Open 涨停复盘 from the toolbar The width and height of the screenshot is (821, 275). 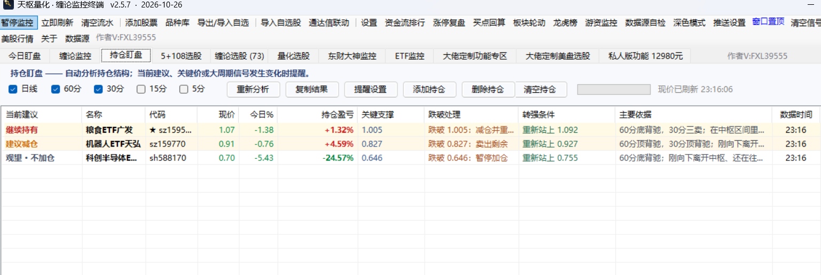449,23
